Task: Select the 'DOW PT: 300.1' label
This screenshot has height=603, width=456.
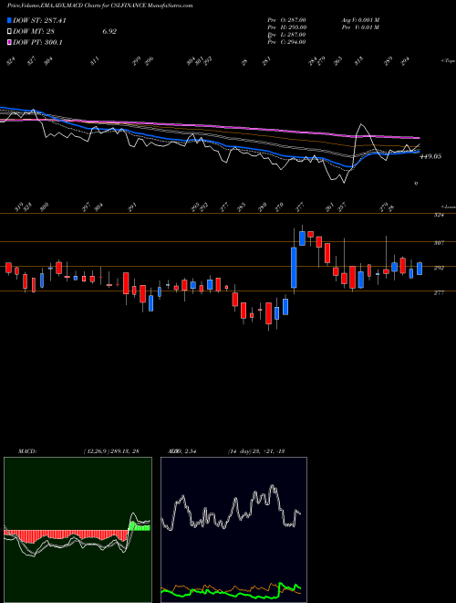Action: pos(37,42)
